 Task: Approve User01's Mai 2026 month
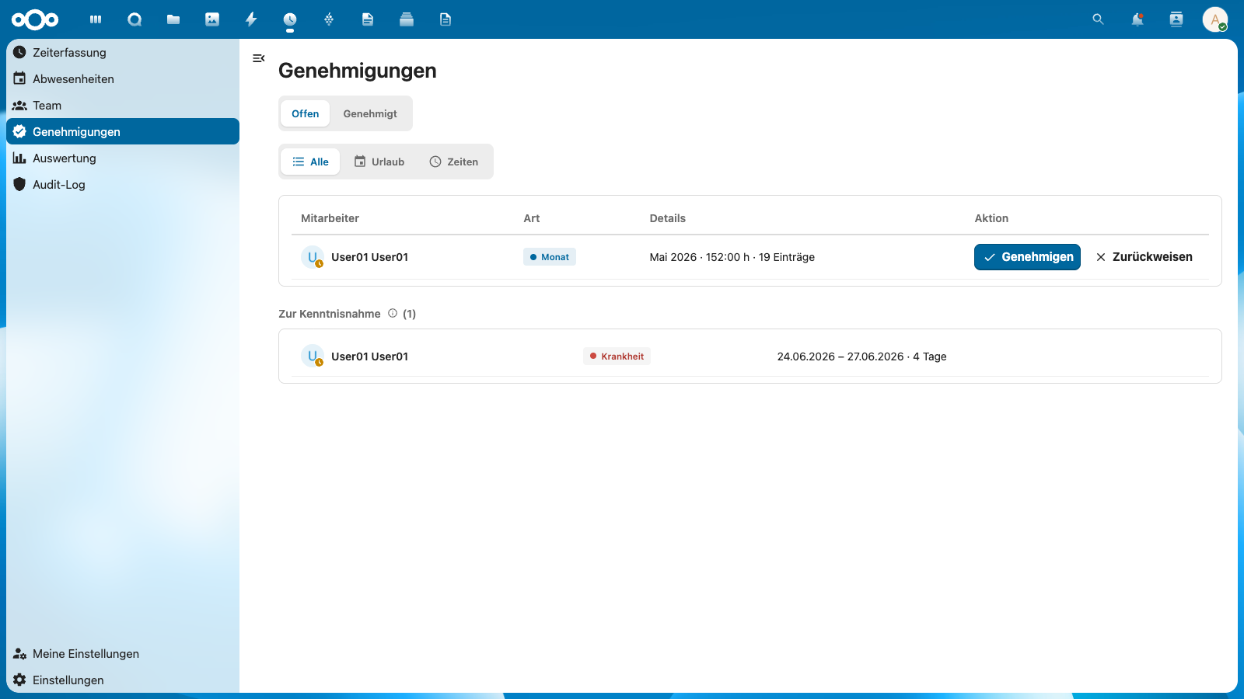click(1027, 257)
